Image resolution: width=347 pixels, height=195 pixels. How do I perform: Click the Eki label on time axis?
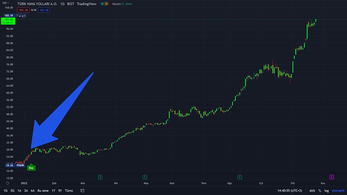292,183
